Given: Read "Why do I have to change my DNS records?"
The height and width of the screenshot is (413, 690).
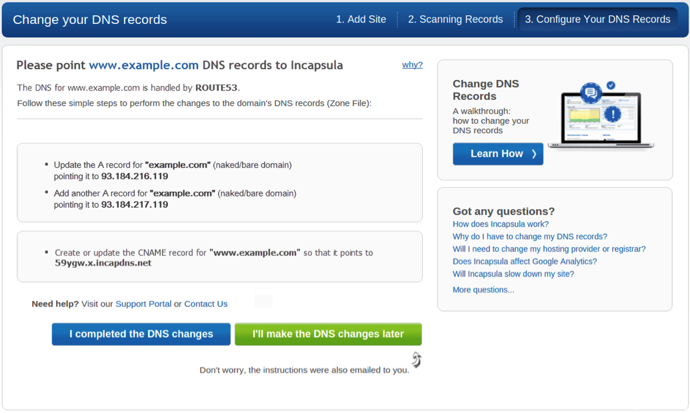Looking at the screenshot, I should click(530, 236).
